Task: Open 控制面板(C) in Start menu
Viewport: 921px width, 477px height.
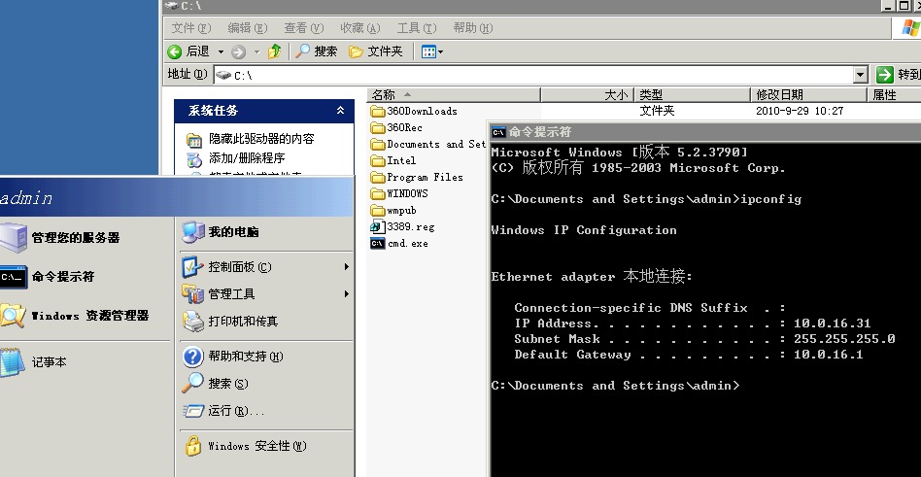Action: coord(226,267)
